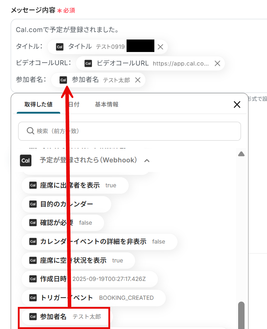
Task: Click the Cal icon beside 座席に空き状況を表示
Action: [x=33, y=260]
